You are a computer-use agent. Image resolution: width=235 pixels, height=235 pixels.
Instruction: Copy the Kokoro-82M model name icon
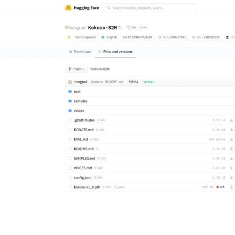(120, 28)
